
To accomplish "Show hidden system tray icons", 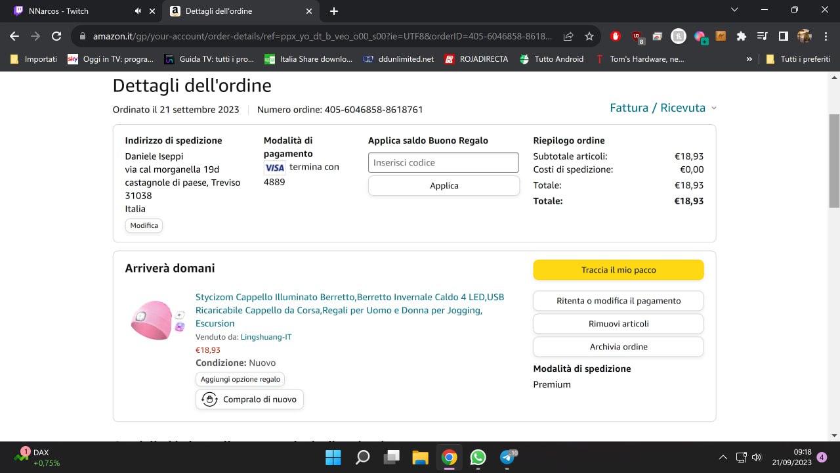I will point(723,457).
